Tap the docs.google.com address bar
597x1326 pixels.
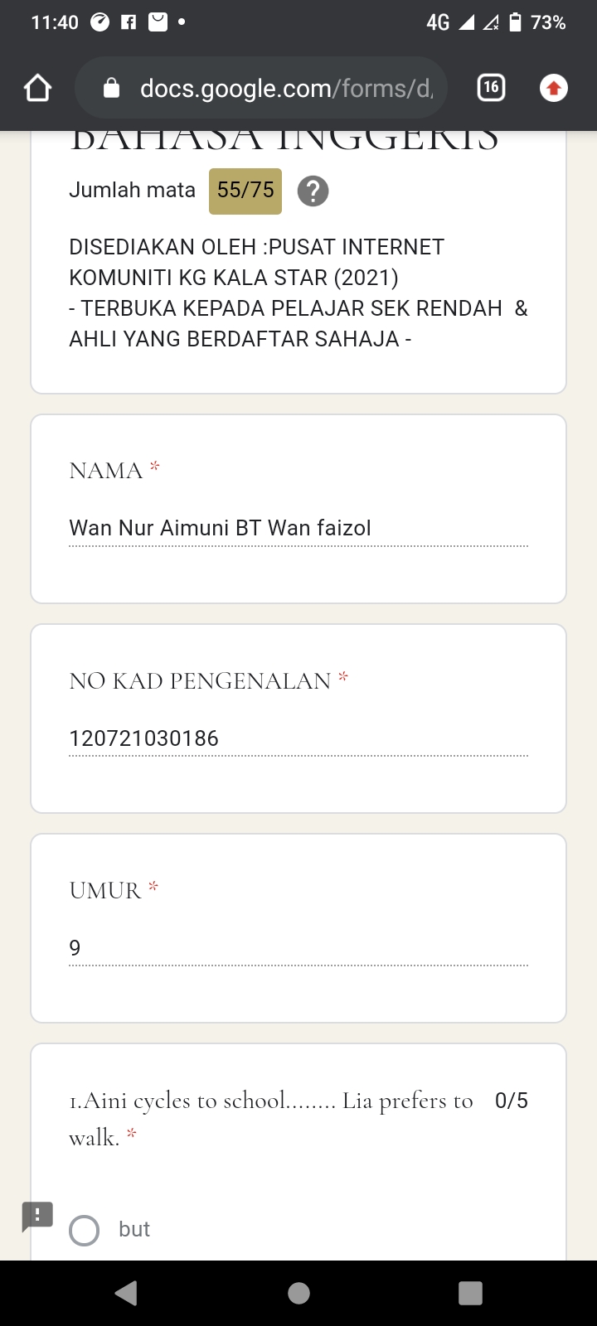pos(286,88)
